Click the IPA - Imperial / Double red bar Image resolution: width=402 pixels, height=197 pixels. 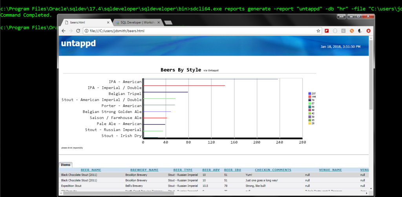pos(184,86)
